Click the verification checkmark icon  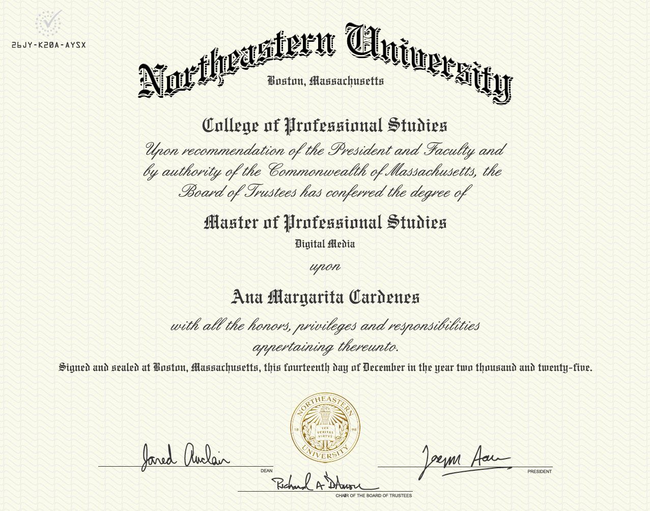(48, 23)
